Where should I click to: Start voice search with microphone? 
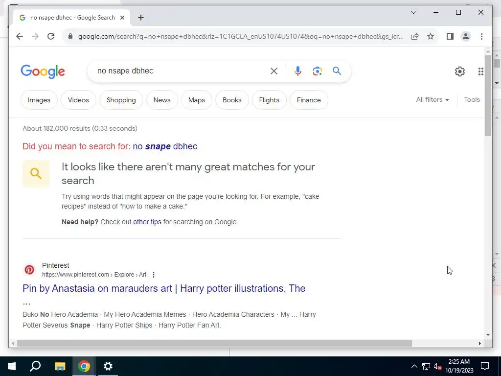[x=298, y=71]
